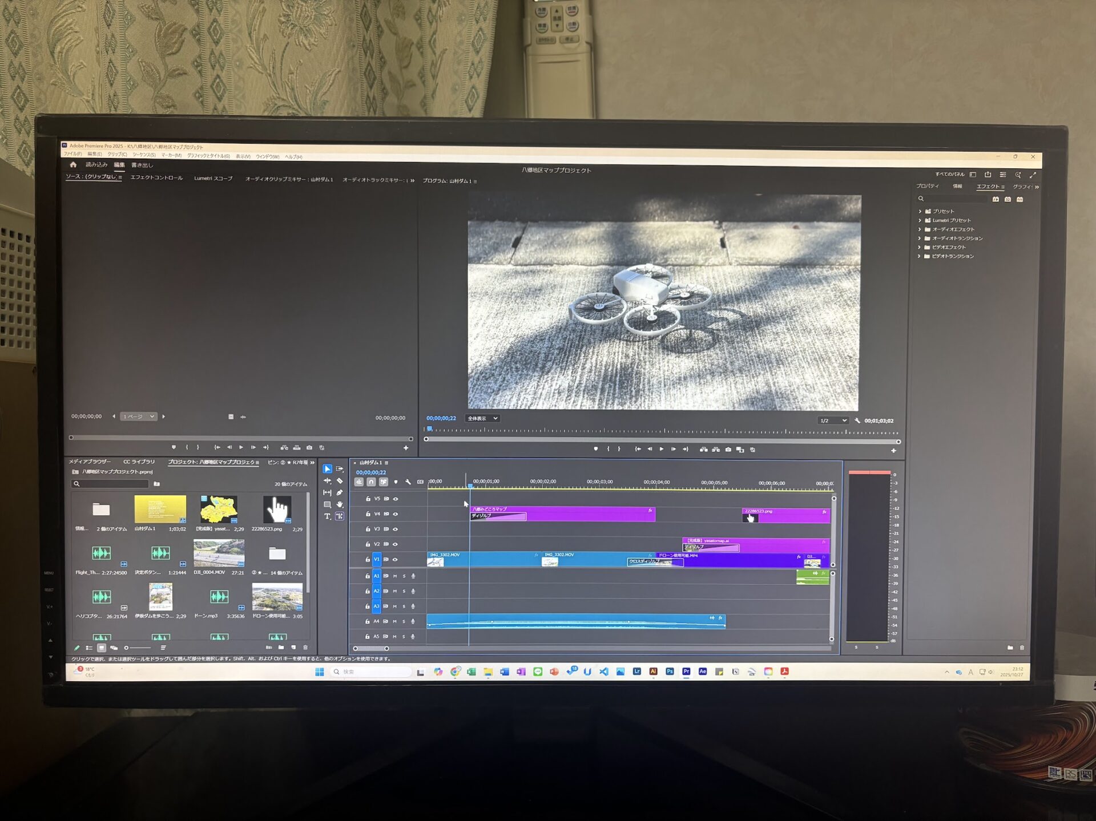Open the シーケンス(S) menu
This screenshot has height=821, width=1096.
pyautogui.click(x=144, y=155)
